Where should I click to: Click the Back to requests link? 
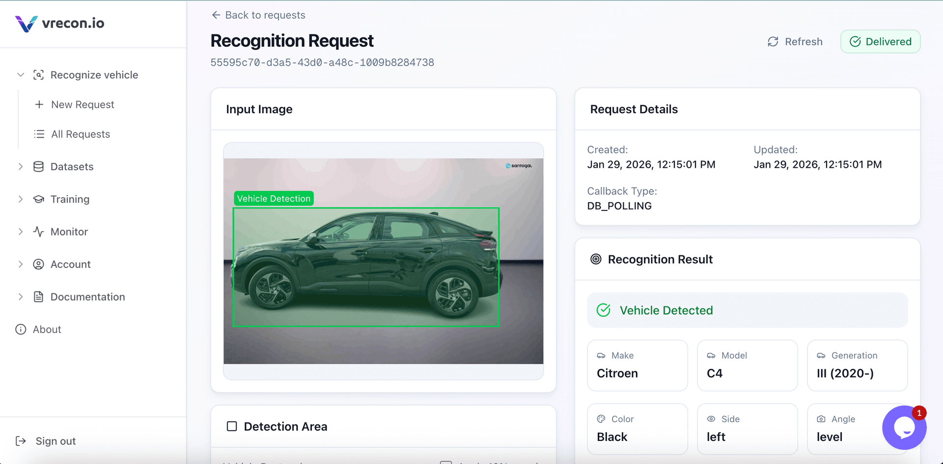[x=258, y=15]
